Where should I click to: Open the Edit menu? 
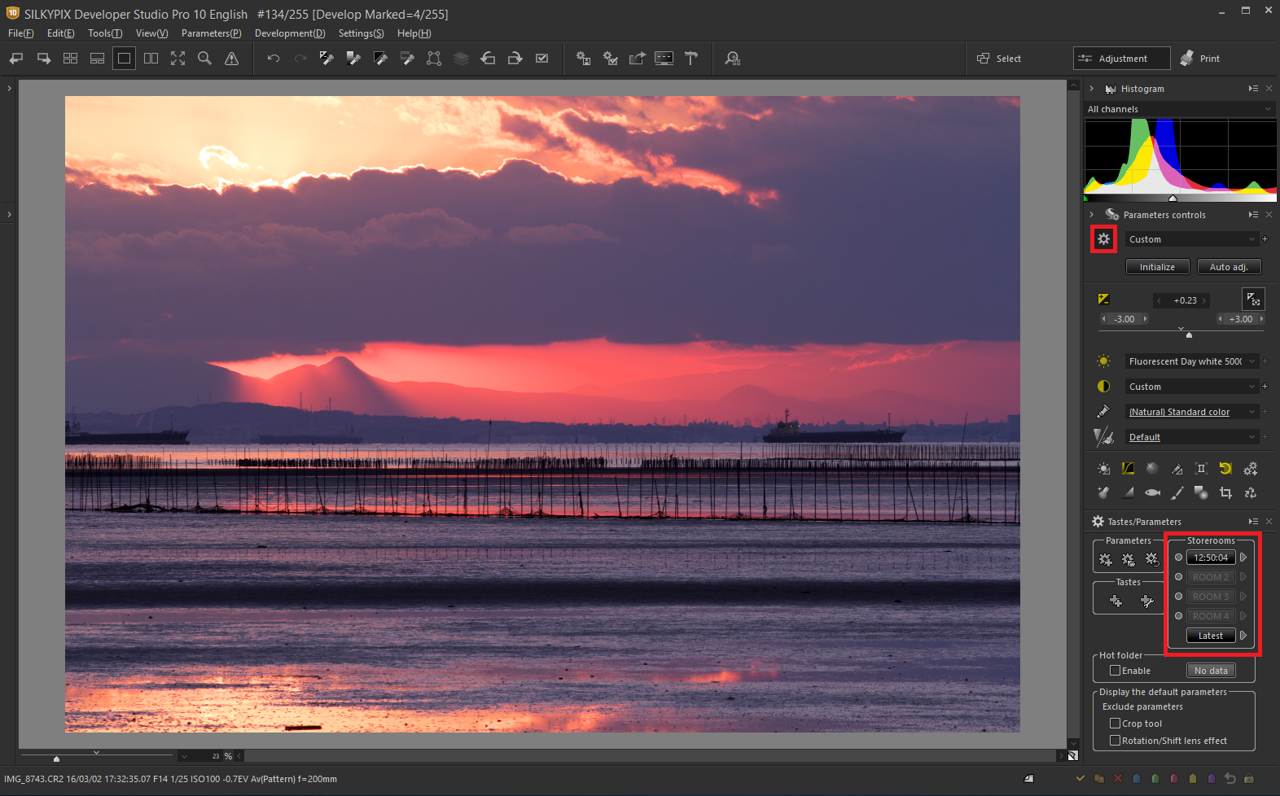click(61, 33)
